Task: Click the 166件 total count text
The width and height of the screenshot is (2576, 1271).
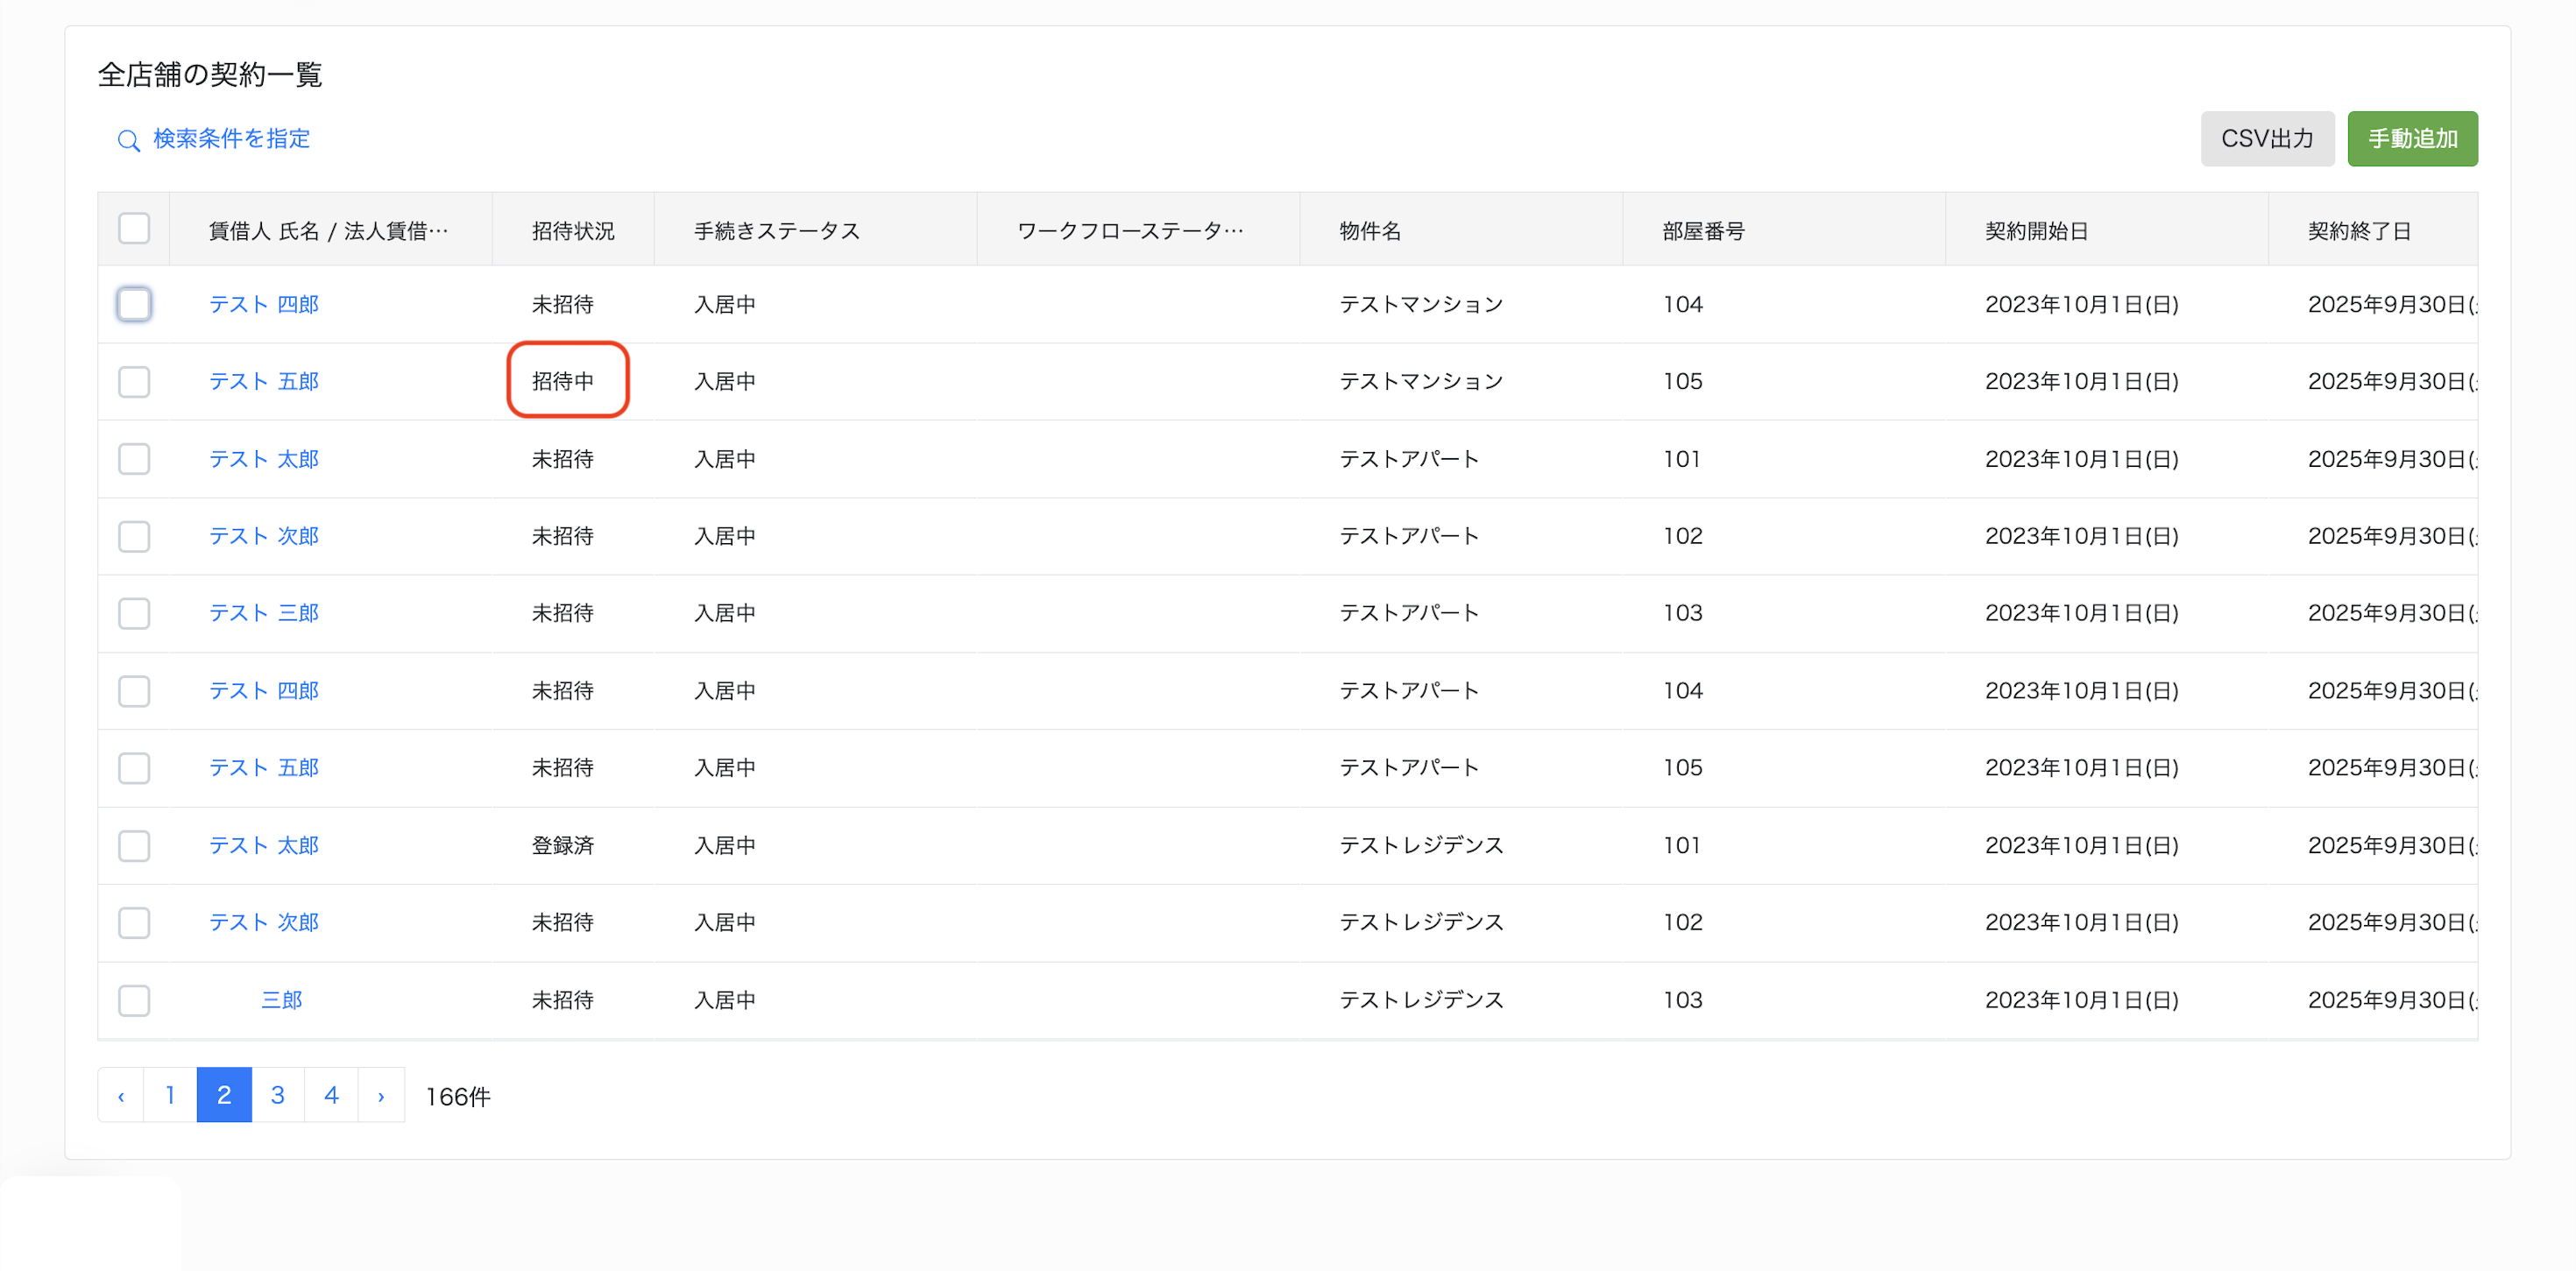Action: click(458, 1097)
